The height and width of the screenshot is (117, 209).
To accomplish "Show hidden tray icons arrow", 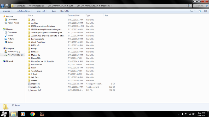I will point(179,114).
